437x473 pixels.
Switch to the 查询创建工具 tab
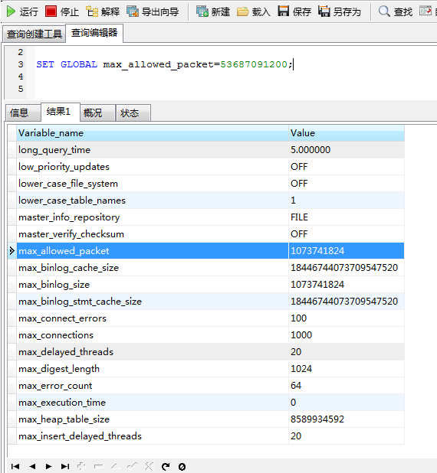pyautogui.click(x=34, y=34)
